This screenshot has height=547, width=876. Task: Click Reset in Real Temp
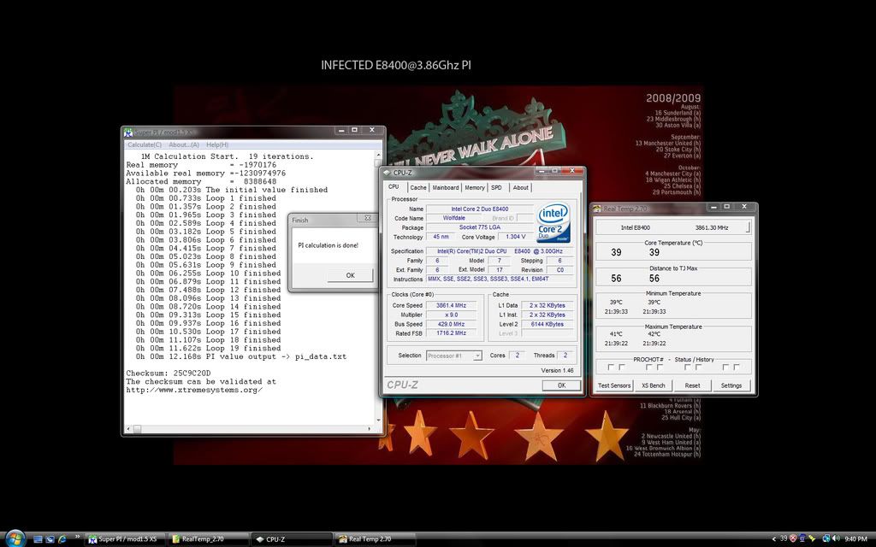click(692, 385)
